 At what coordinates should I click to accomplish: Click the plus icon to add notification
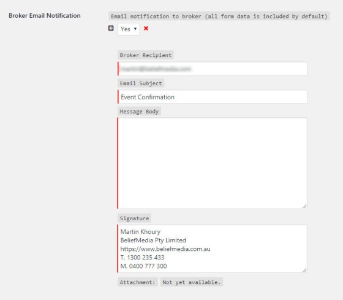111,28
